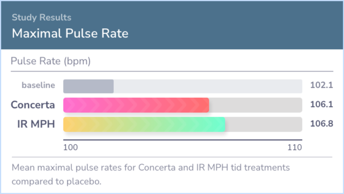Click the IR MPH row label

[36, 124]
